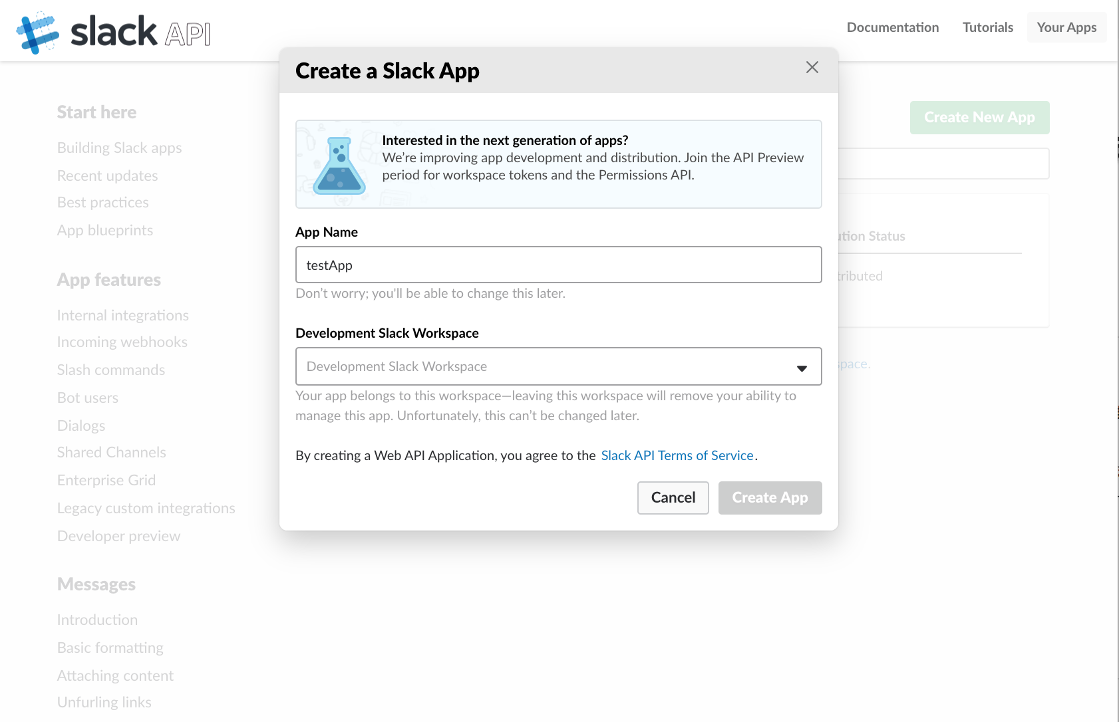Close the Create a Slack App dialog
The image size is (1119, 722).
tap(812, 67)
